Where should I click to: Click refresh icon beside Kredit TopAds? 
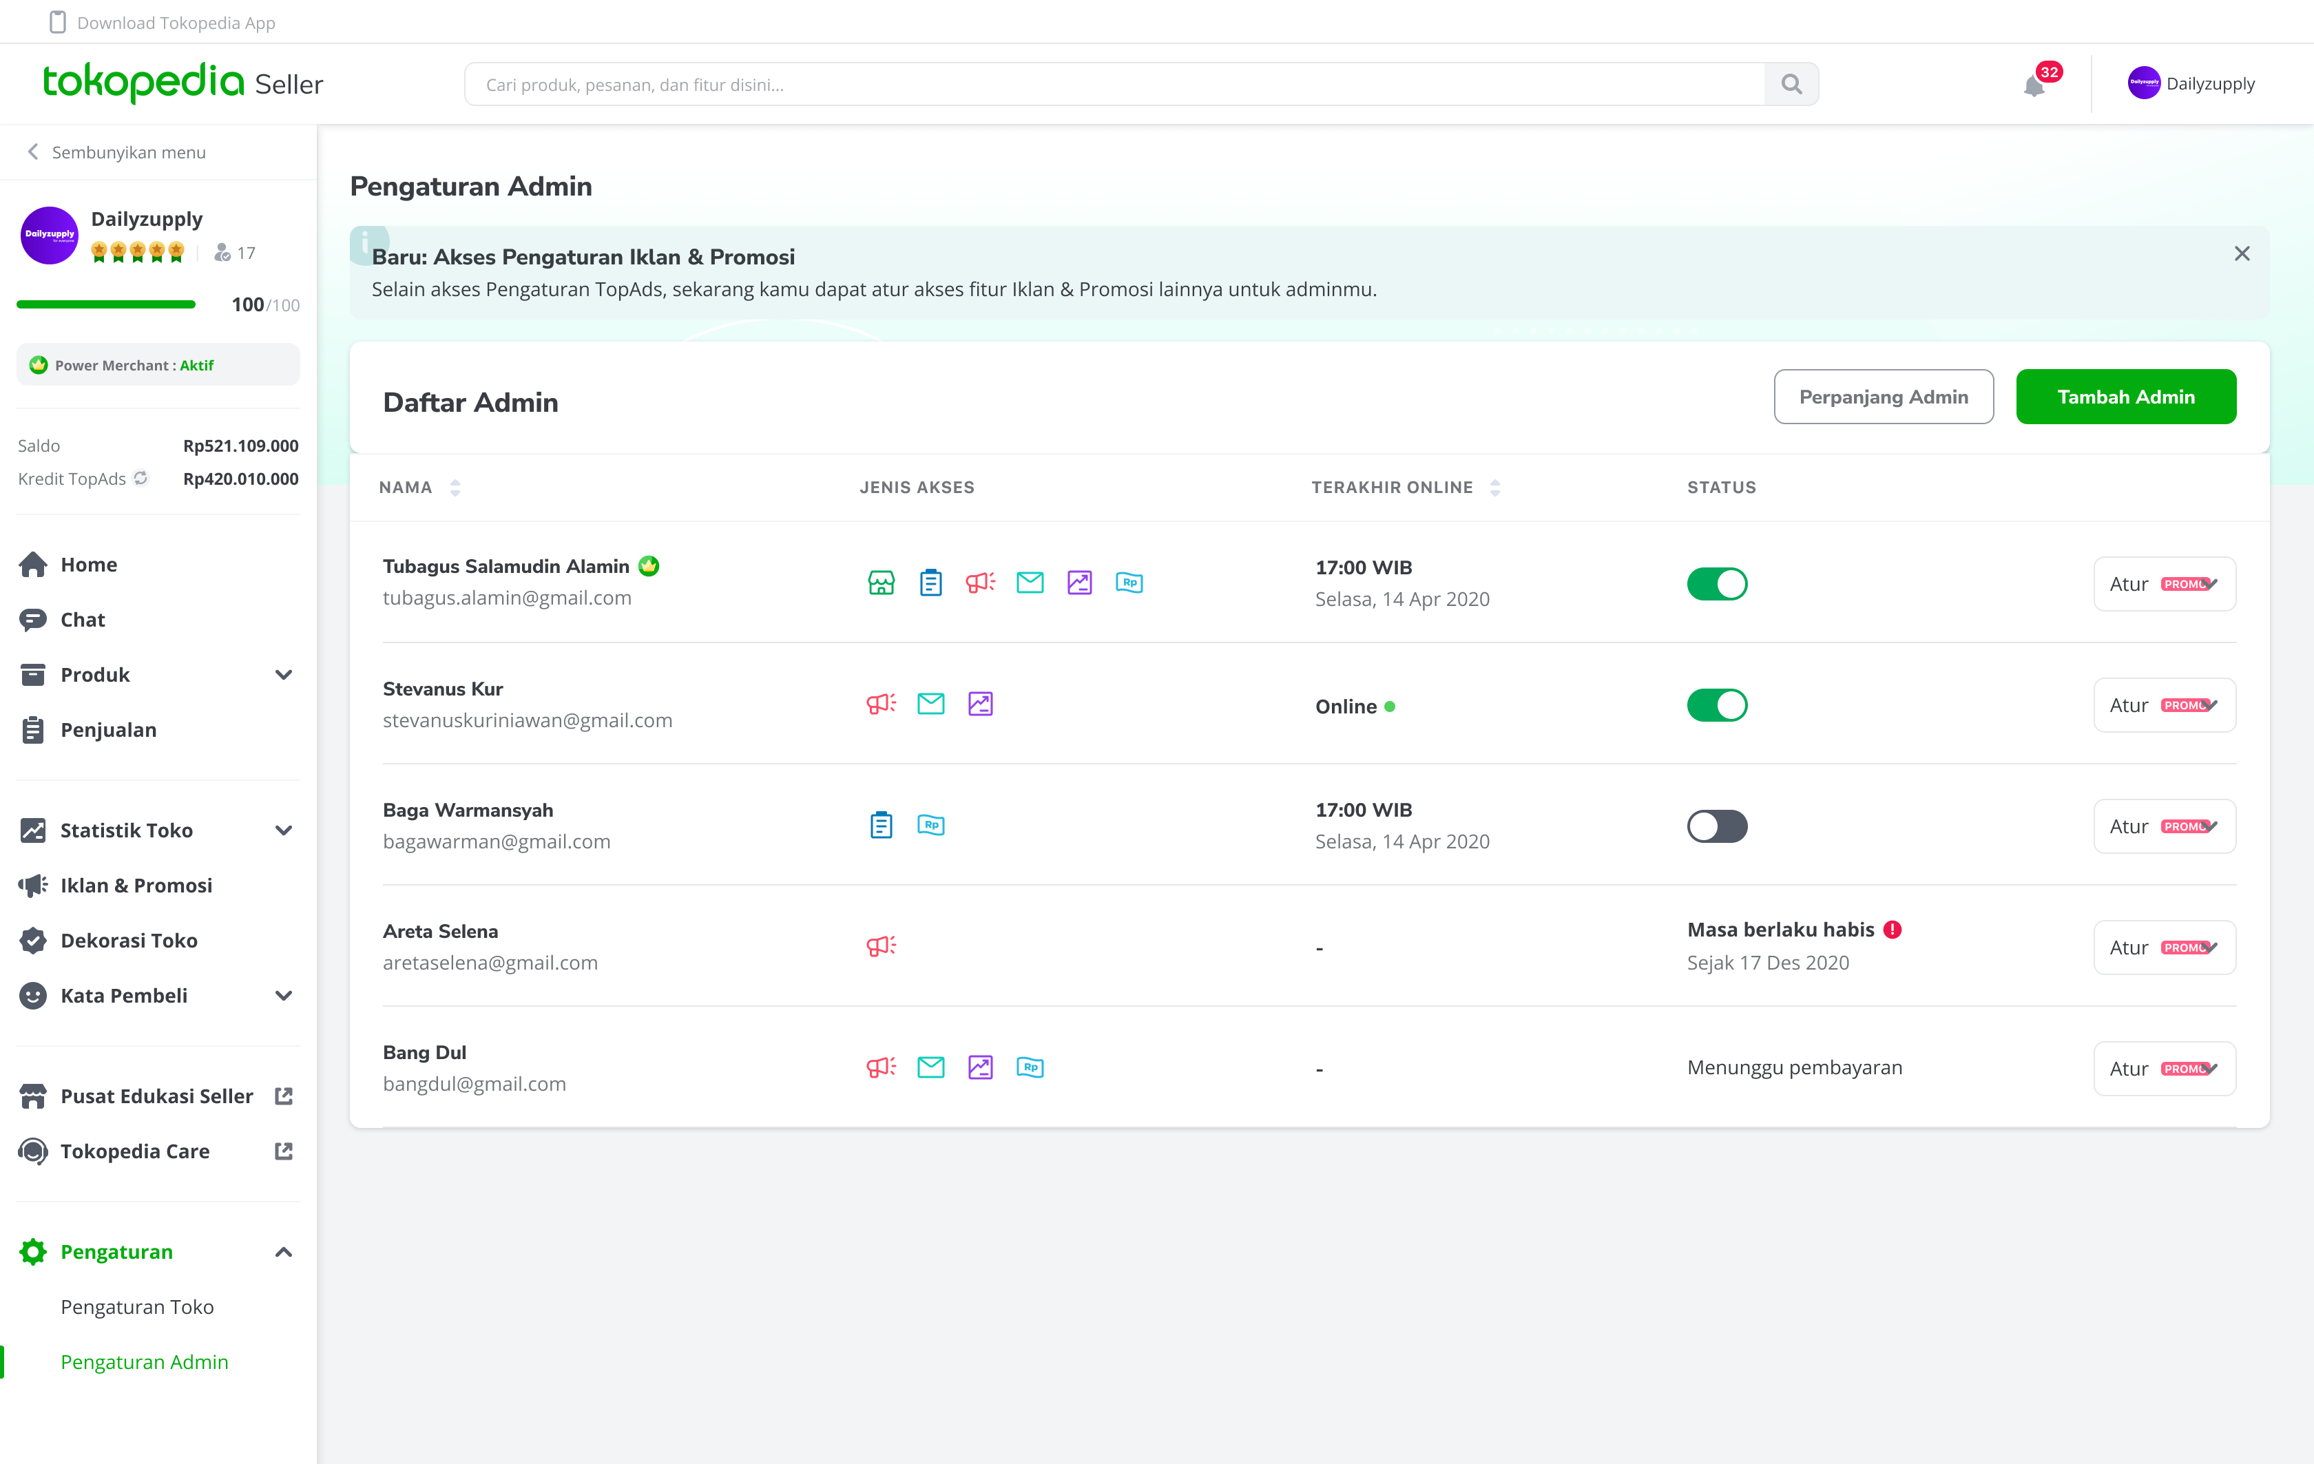[141, 479]
